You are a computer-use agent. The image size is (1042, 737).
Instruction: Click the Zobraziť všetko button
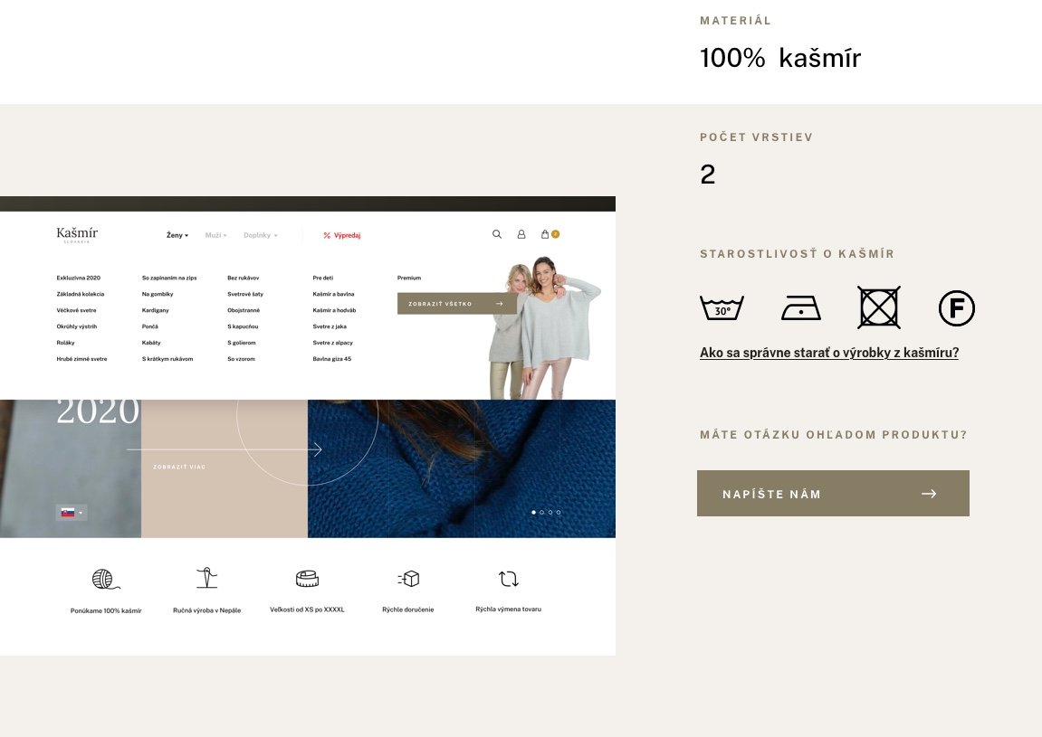click(x=456, y=304)
